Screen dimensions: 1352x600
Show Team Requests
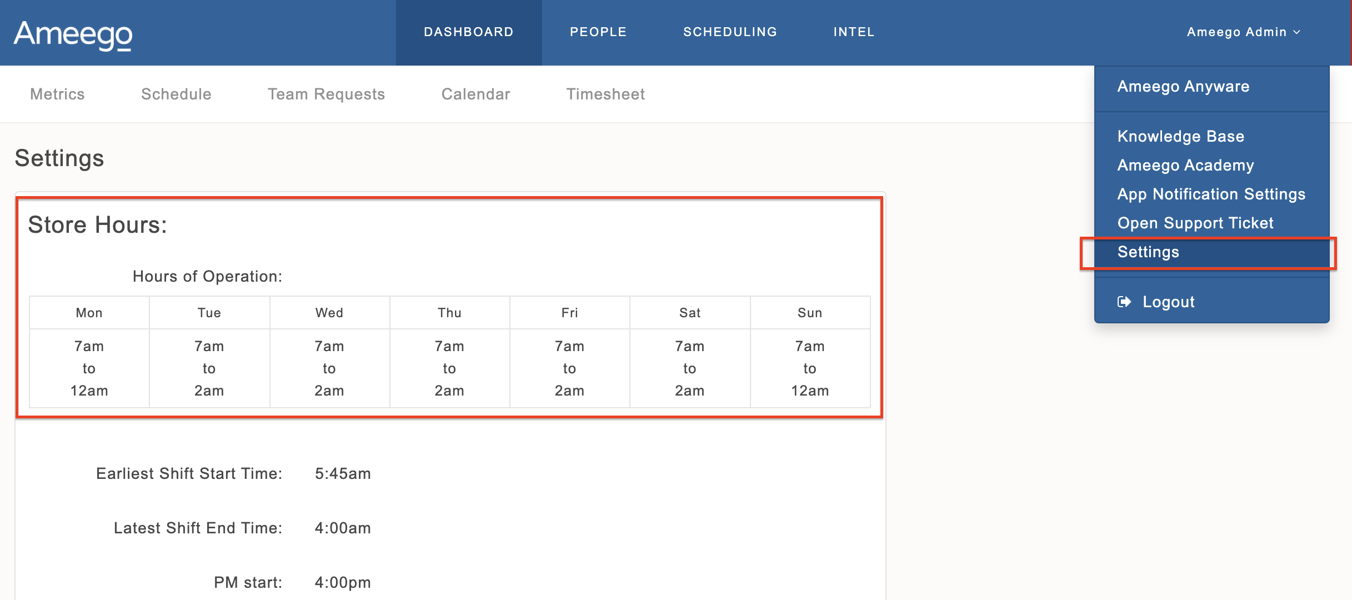[326, 94]
